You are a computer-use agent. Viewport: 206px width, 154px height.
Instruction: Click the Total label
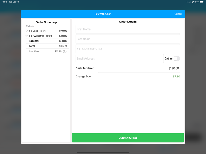(x=32, y=46)
